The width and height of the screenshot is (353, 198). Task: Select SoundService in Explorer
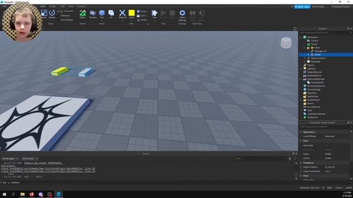click(314, 107)
